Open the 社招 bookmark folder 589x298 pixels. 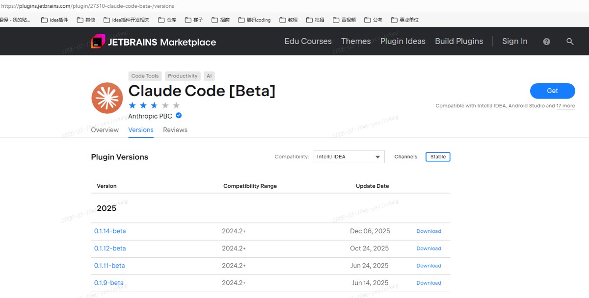(x=315, y=20)
